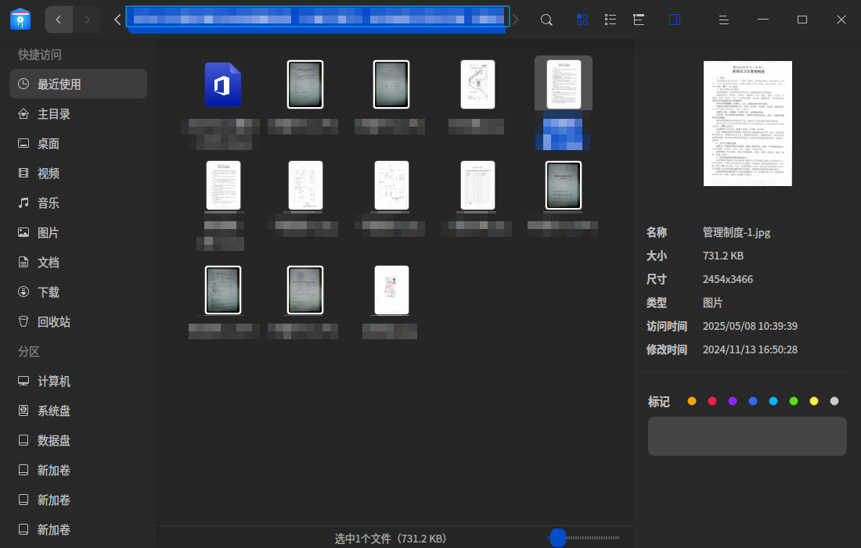Image resolution: width=861 pixels, height=548 pixels.
Task: Click the 分区 section header
Action: [x=28, y=351]
